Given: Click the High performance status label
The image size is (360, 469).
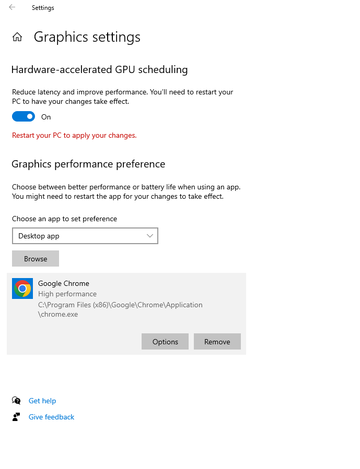Looking at the screenshot, I should pos(67,294).
